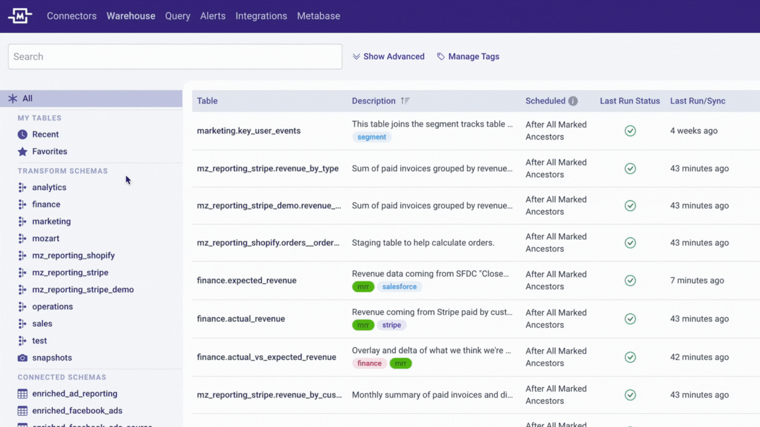Sort by the Table column header
Viewport: 760px width, 427px height.
207,101
